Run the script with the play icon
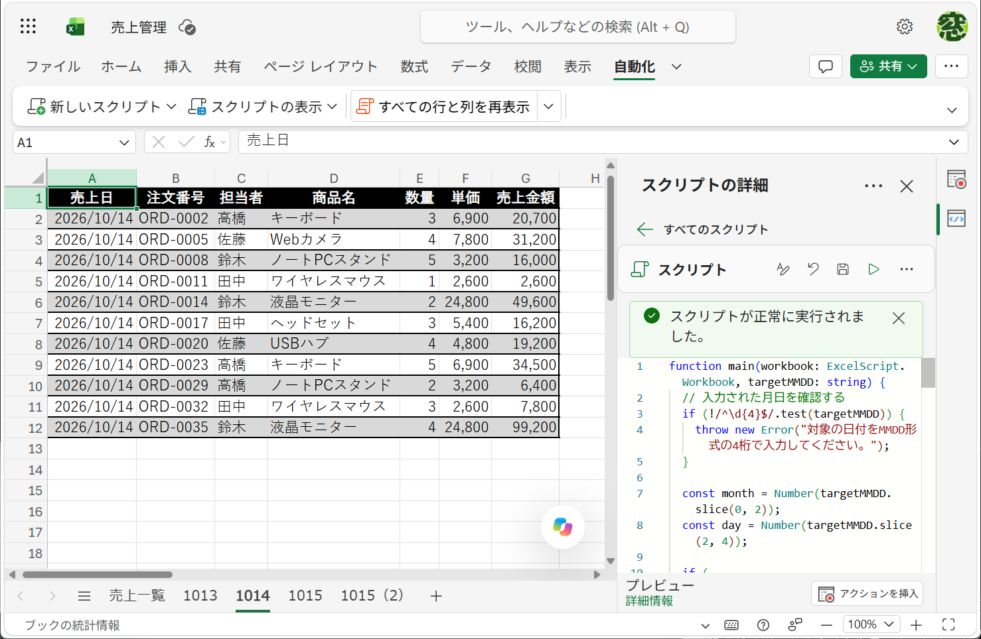Viewport: 981px width, 639px height. (x=873, y=269)
